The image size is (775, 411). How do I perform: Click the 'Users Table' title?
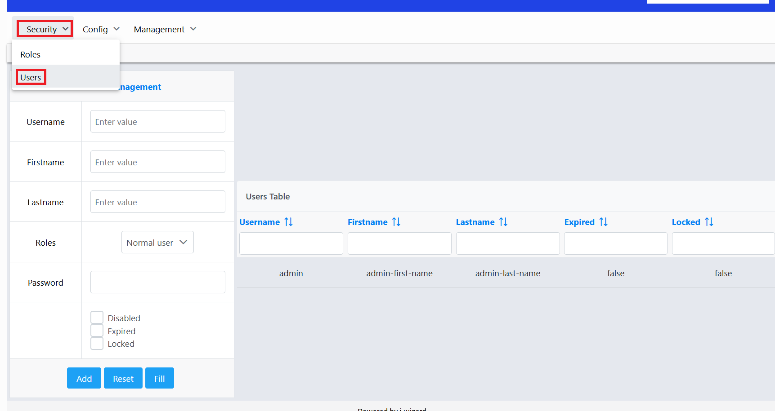(268, 196)
